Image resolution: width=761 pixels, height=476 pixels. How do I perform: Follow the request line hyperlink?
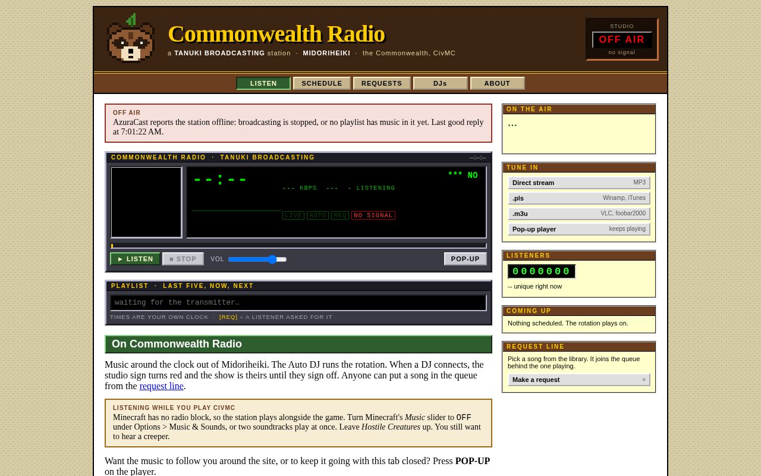(162, 386)
